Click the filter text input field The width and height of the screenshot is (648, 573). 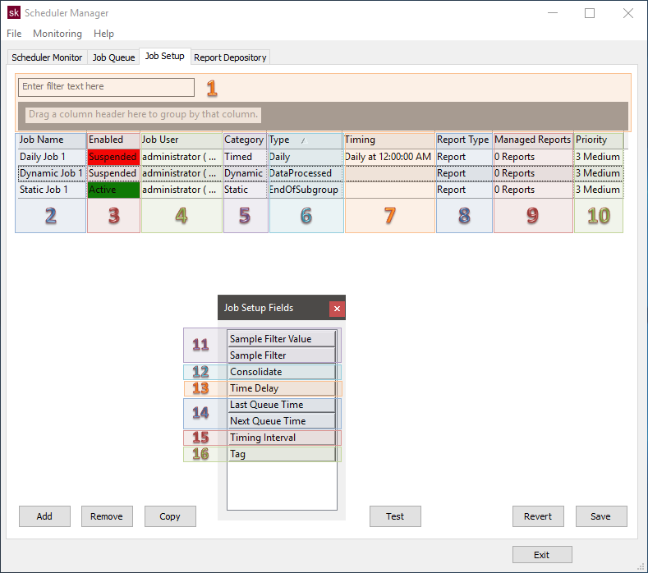pyautogui.click(x=106, y=87)
